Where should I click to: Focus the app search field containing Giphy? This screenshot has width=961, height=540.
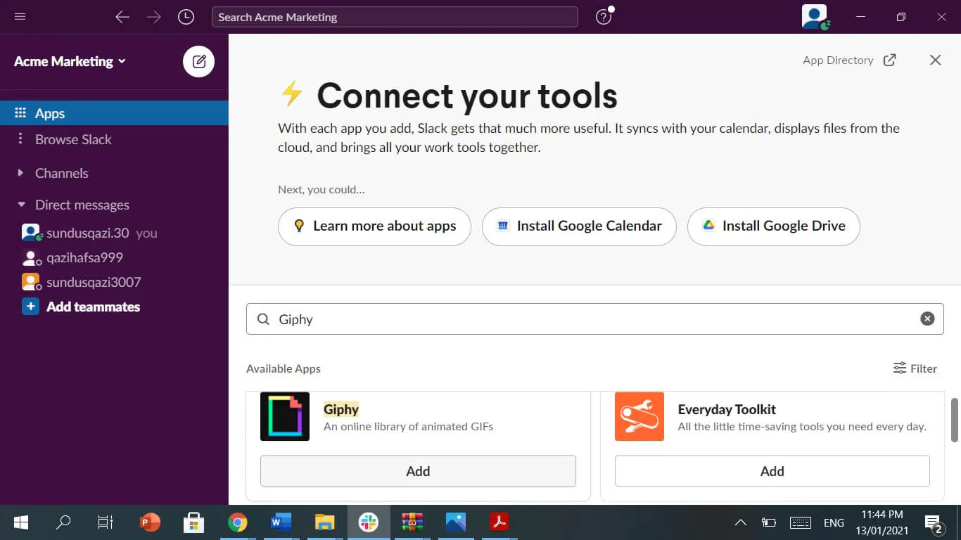pos(594,319)
